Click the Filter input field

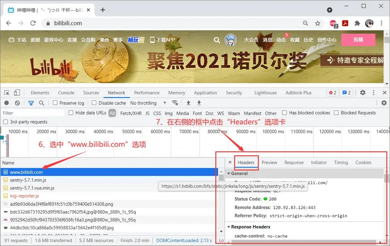tap(33, 113)
